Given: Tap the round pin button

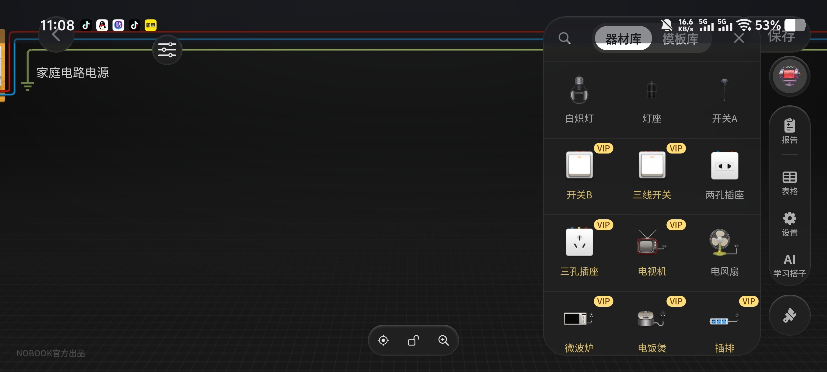Looking at the screenshot, I should (x=789, y=315).
